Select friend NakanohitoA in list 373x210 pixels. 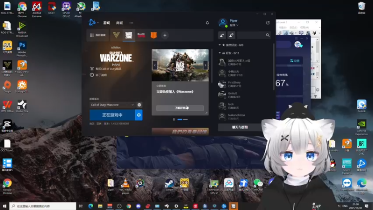pyautogui.click(x=244, y=116)
